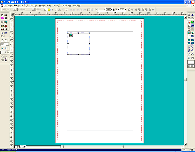This screenshot has width=195, height=152.
Task: Click the horizontal scrollbar thumb
Action: (122, 147)
